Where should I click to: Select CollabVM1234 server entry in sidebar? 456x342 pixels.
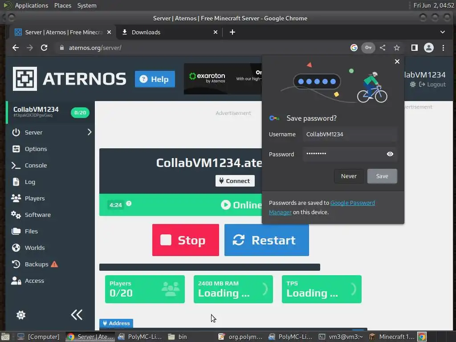click(x=50, y=112)
